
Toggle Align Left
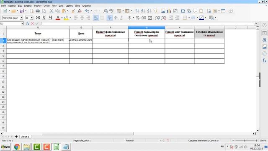[76, 18]
